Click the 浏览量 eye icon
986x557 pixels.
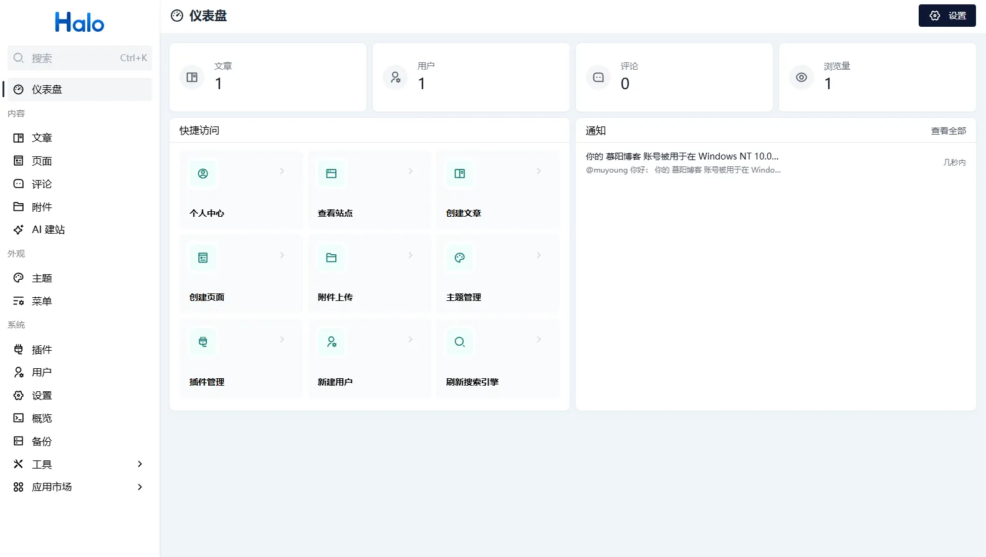(x=802, y=77)
